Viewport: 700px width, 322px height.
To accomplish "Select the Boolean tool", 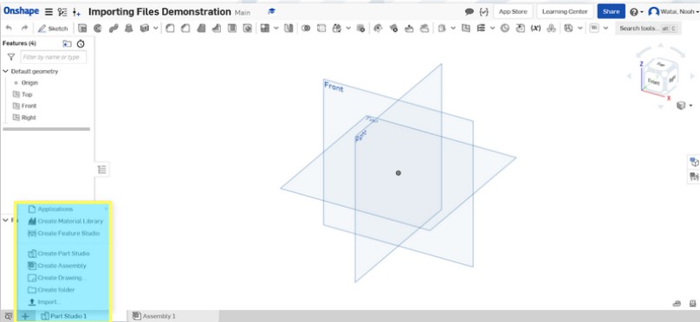I will [x=306, y=28].
